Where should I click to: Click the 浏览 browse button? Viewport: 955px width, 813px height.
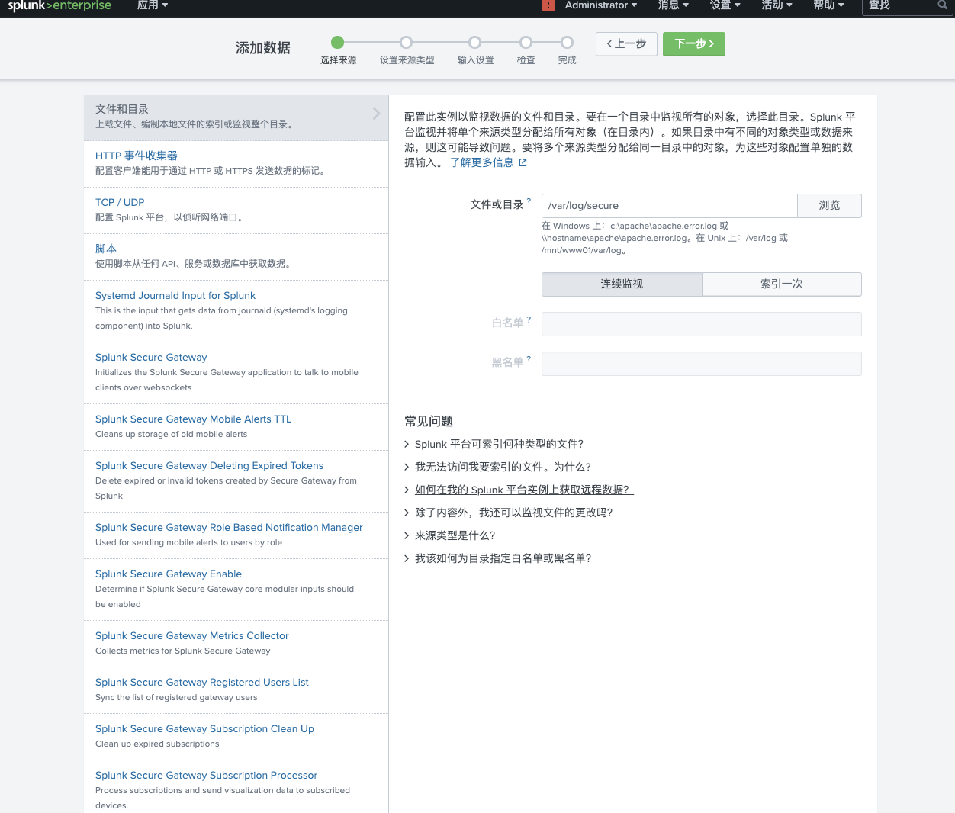(829, 206)
